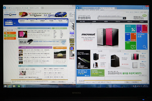The image size is (152, 101).
Task: Click the note gear logo
Action: click(x=10, y=15)
